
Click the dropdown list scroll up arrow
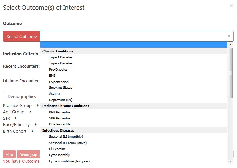pos(230,45)
